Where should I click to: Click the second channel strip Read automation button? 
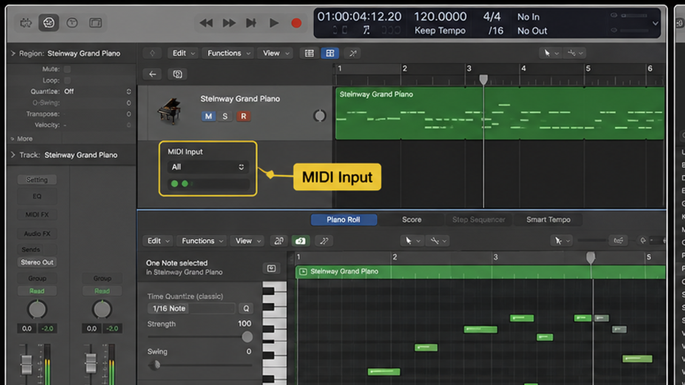tap(102, 291)
